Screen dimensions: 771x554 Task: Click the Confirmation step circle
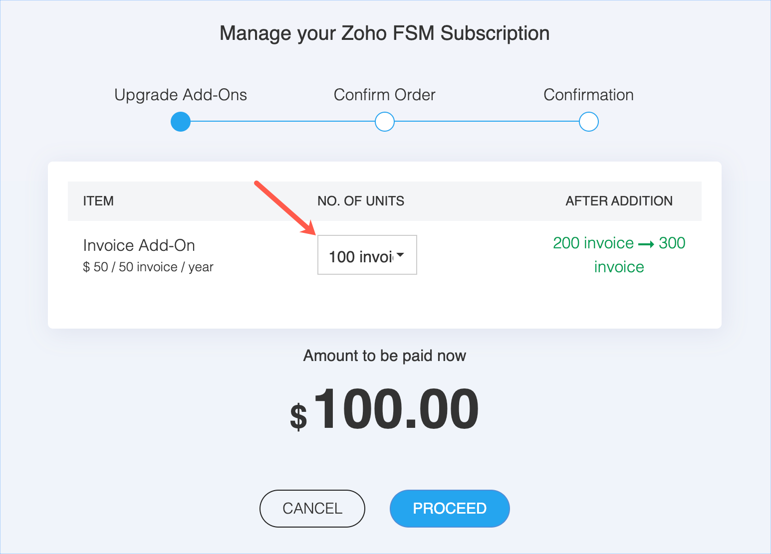pyautogui.click(x=589, y=122)
